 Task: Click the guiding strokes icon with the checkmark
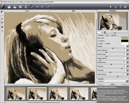tap(31, 6)
